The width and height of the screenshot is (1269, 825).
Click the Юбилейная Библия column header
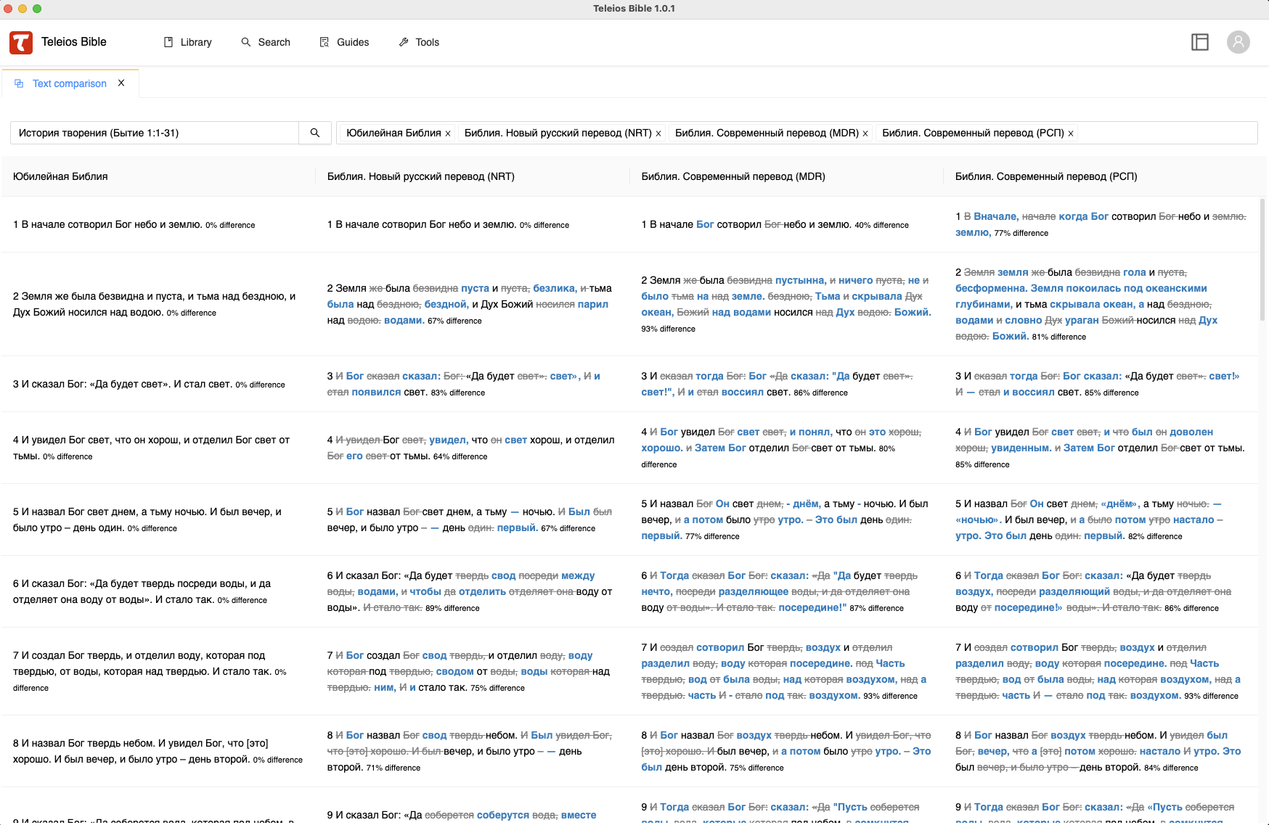pyautogui.click(x=60, y=176)
